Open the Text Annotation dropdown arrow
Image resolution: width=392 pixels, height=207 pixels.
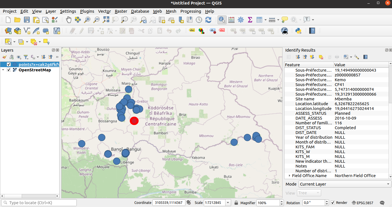point(313,20)
